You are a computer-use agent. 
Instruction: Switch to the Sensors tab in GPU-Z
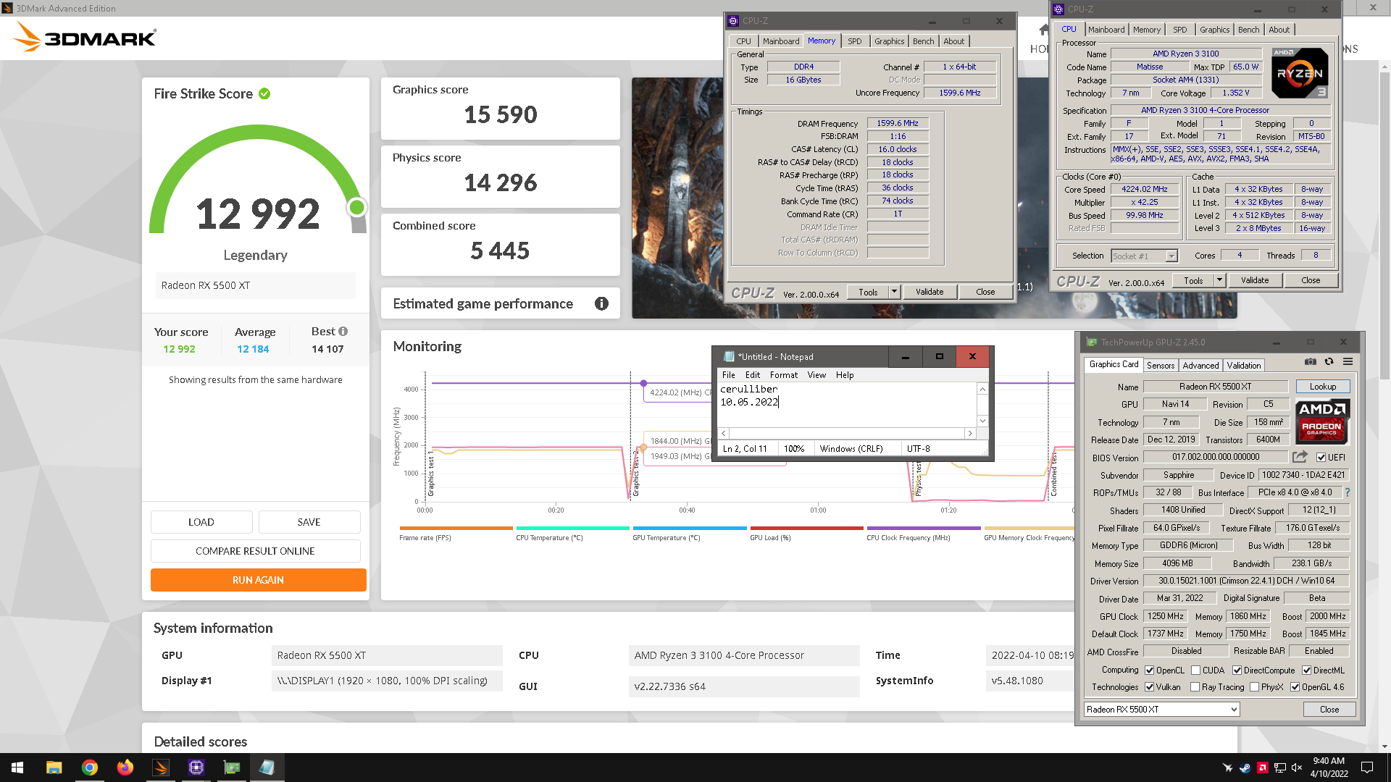point(1161,366)
